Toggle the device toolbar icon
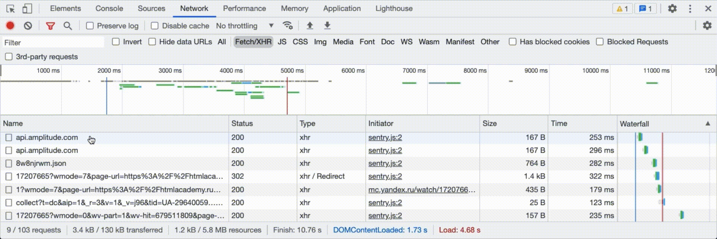Viewport: 717px width, 239px height. click(27, 9)
